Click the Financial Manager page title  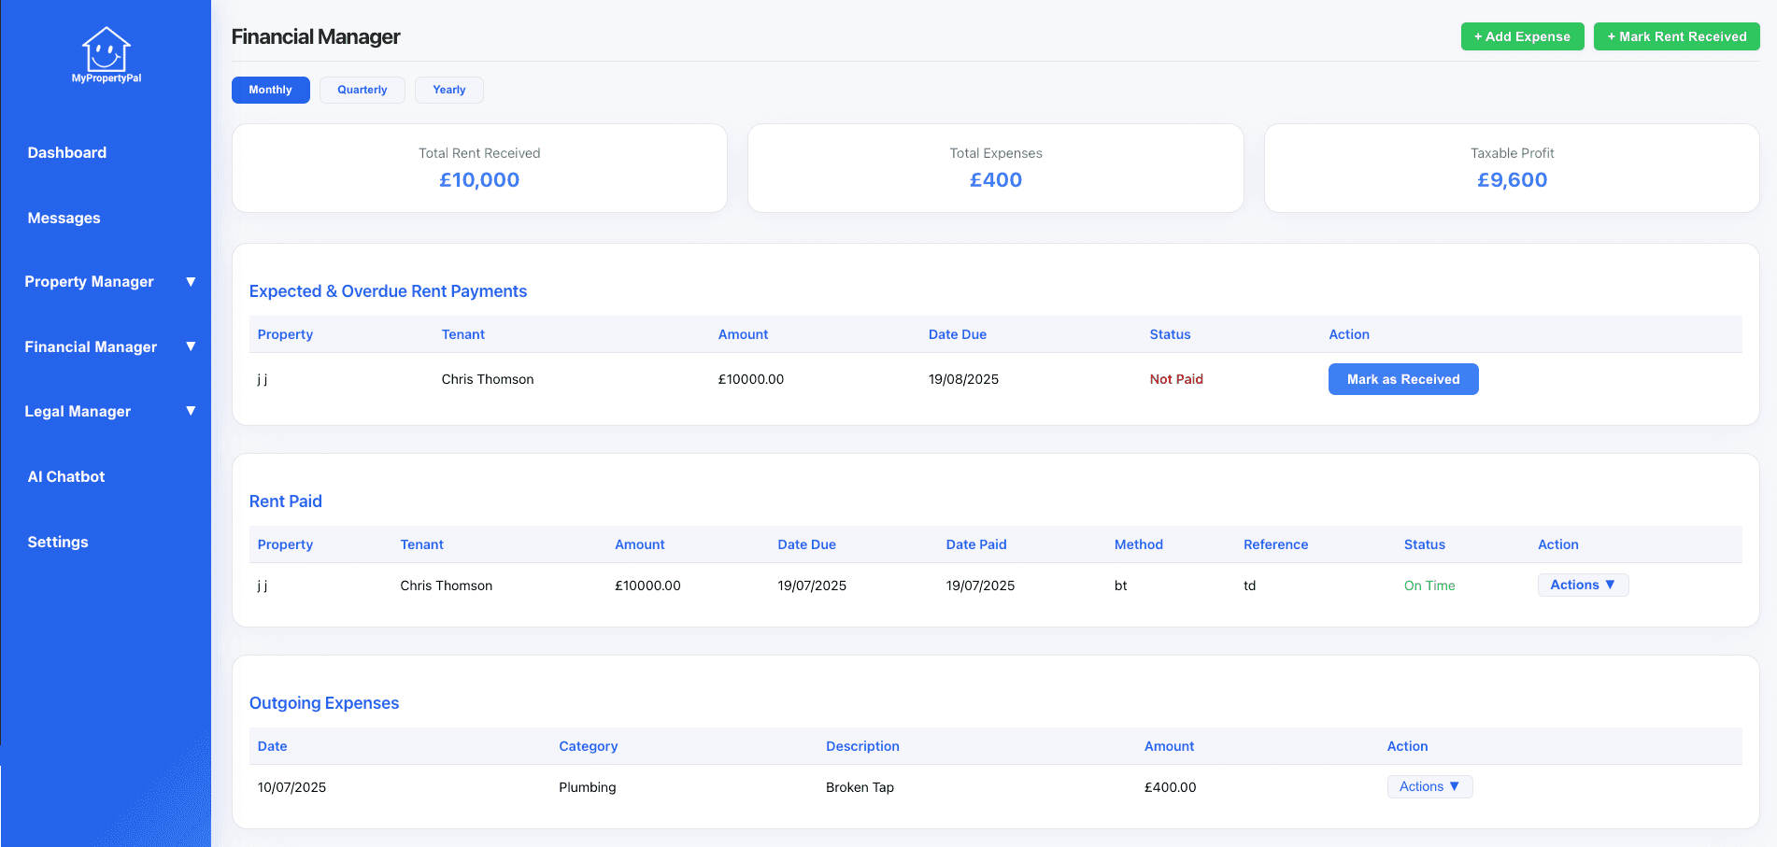point(316,36)
